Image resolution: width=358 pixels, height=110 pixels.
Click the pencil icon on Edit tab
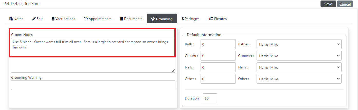34,19
